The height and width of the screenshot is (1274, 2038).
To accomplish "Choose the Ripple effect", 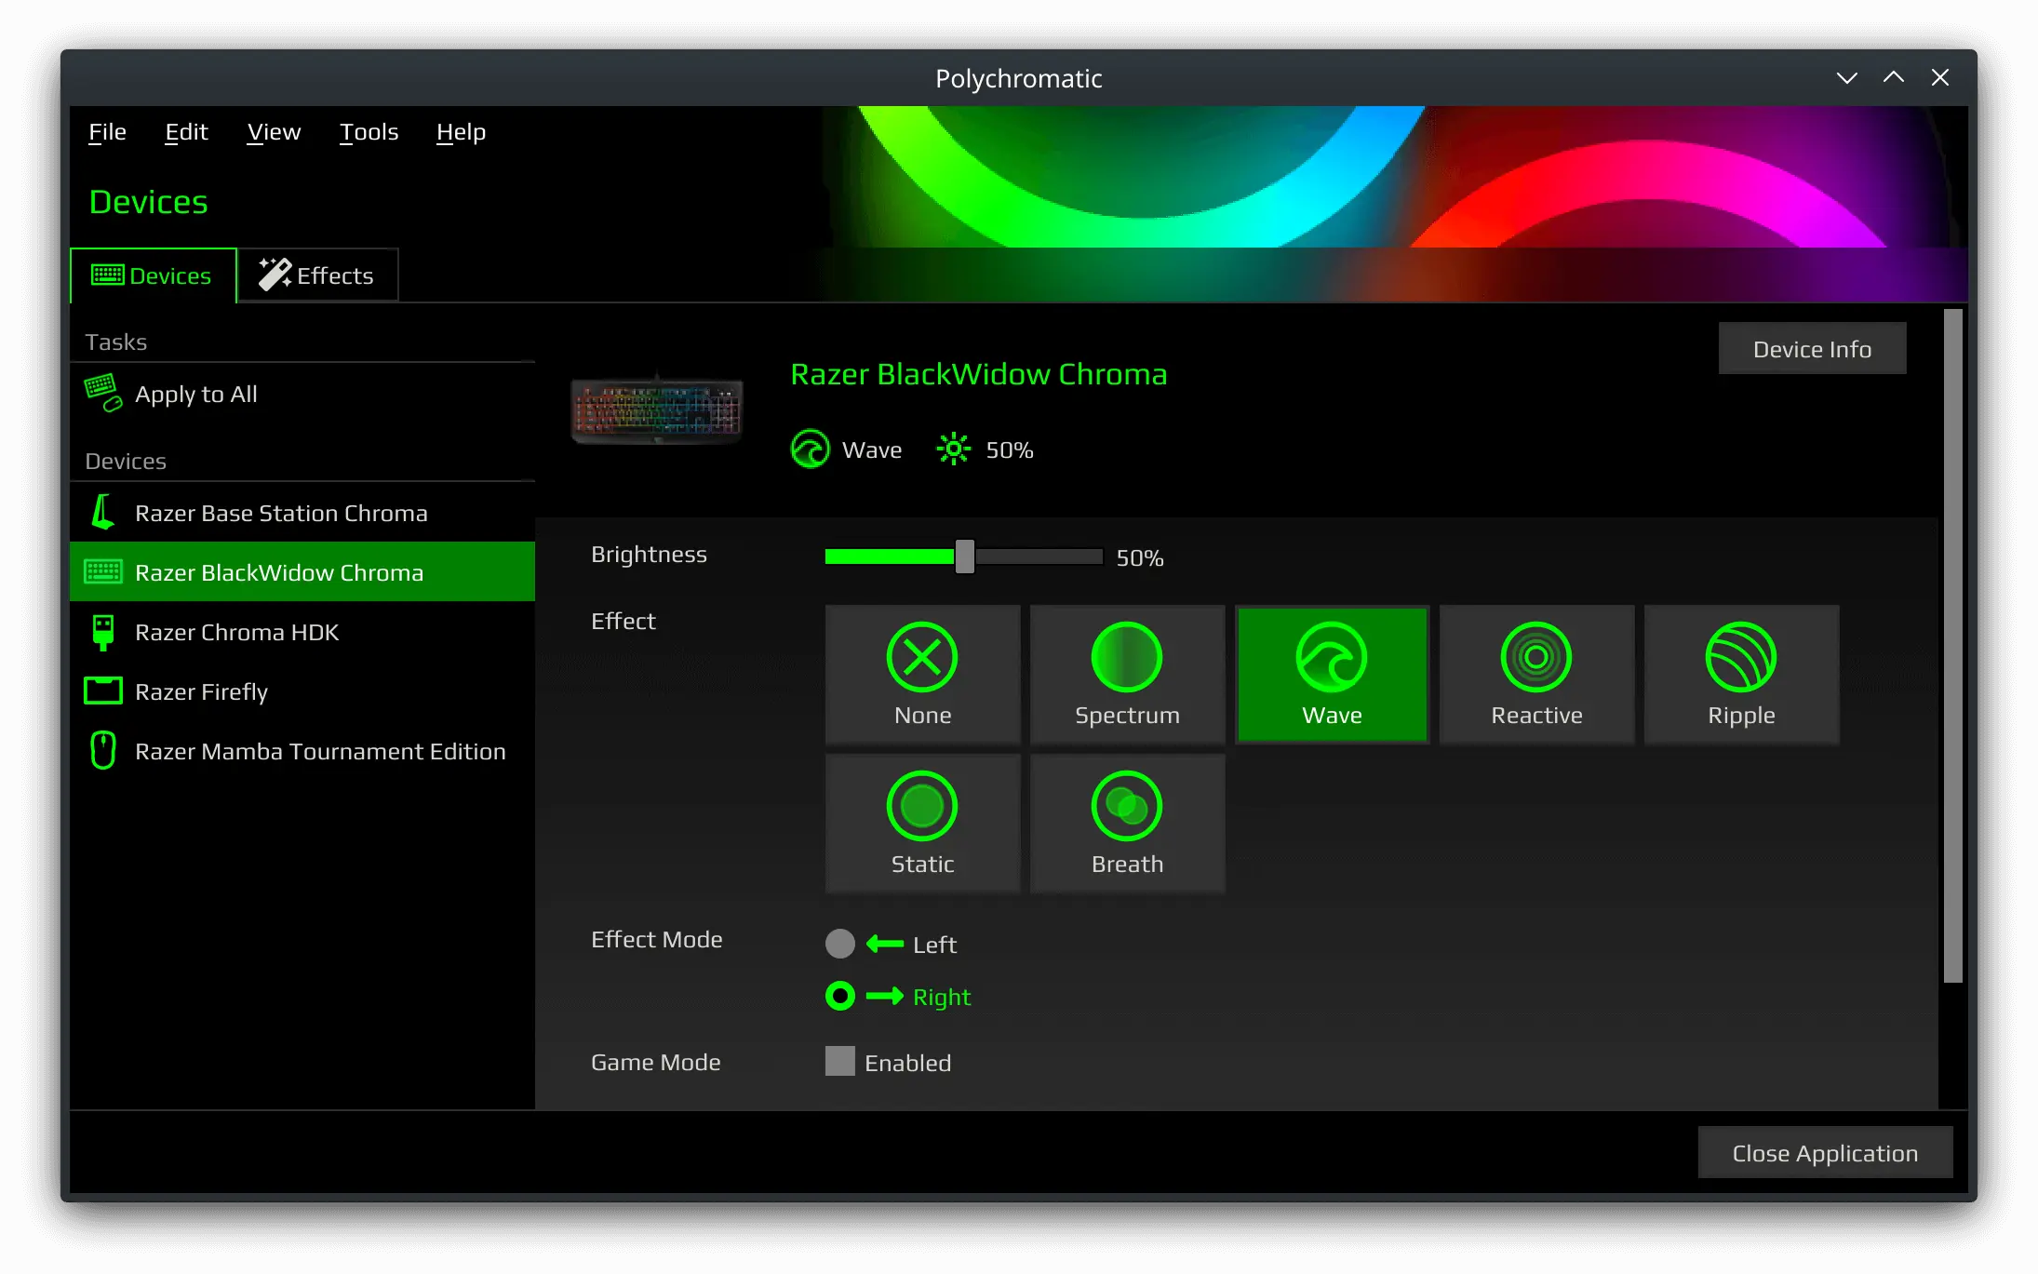I will point(1740,674).
